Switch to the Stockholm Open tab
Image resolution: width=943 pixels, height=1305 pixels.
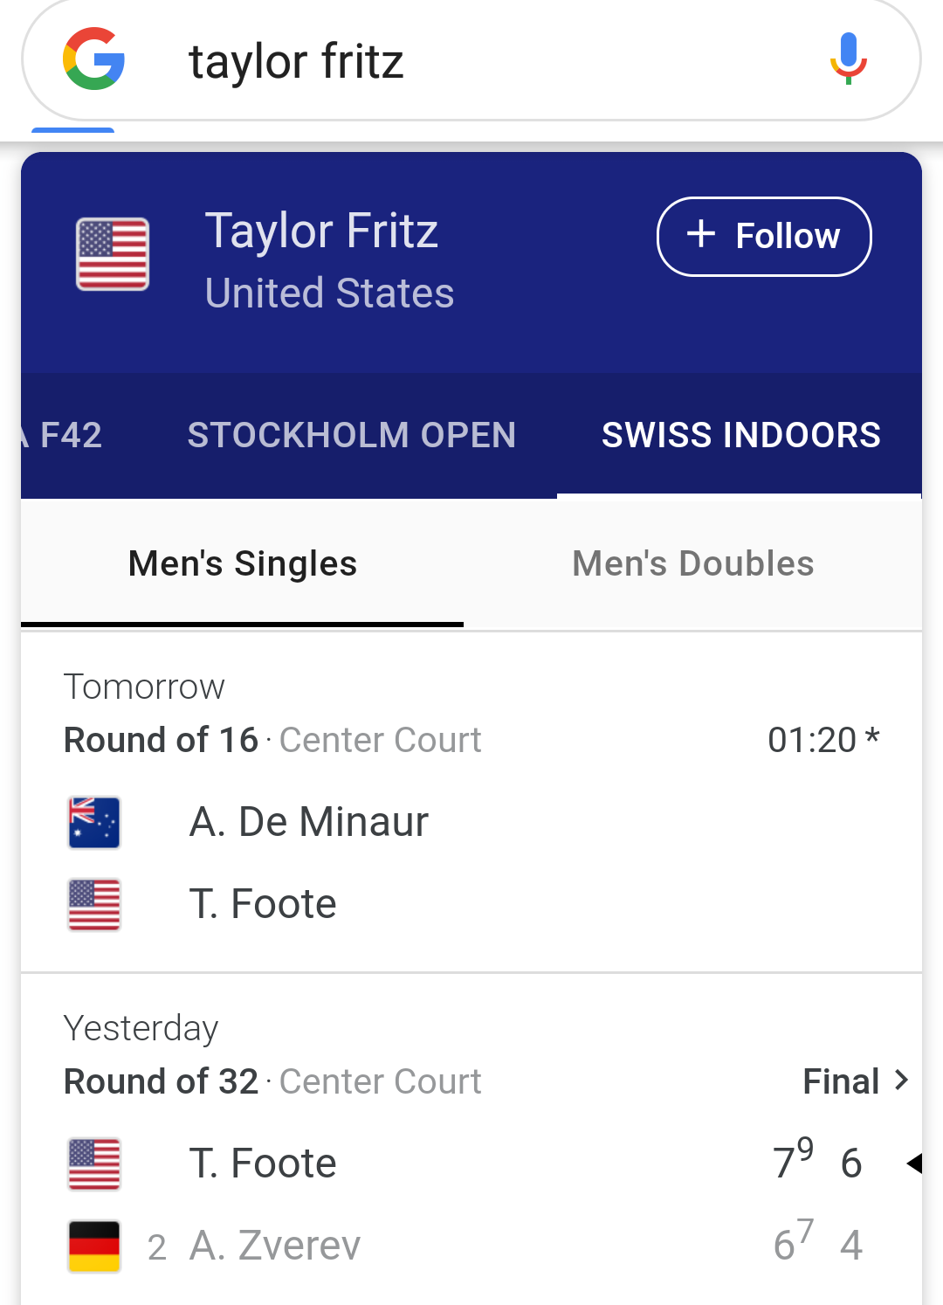(x=352, y=435)
